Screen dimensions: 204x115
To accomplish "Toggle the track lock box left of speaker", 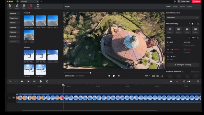I will click(x=9, y=97).
